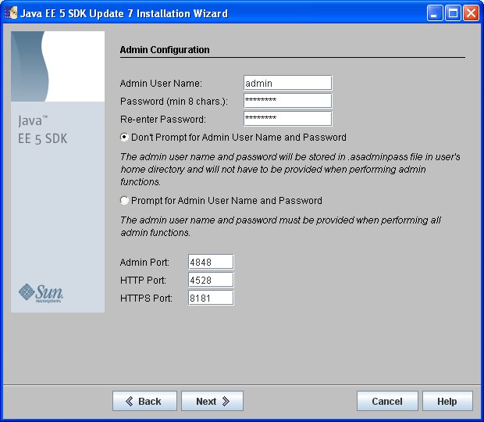This screenshot has height=422, width=484.
Task: Click the Re-enter Password field
Action: pyautogui.click(x=288, y=119)
